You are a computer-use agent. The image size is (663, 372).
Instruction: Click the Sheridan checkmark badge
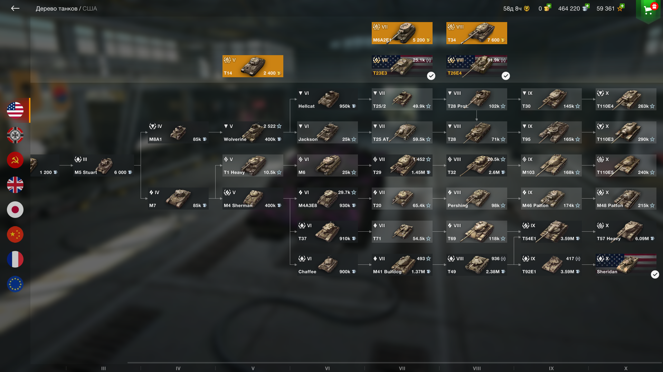pos(655,274)
